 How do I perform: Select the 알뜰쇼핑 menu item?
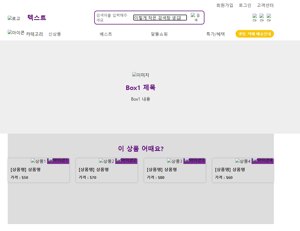(159, 34)
